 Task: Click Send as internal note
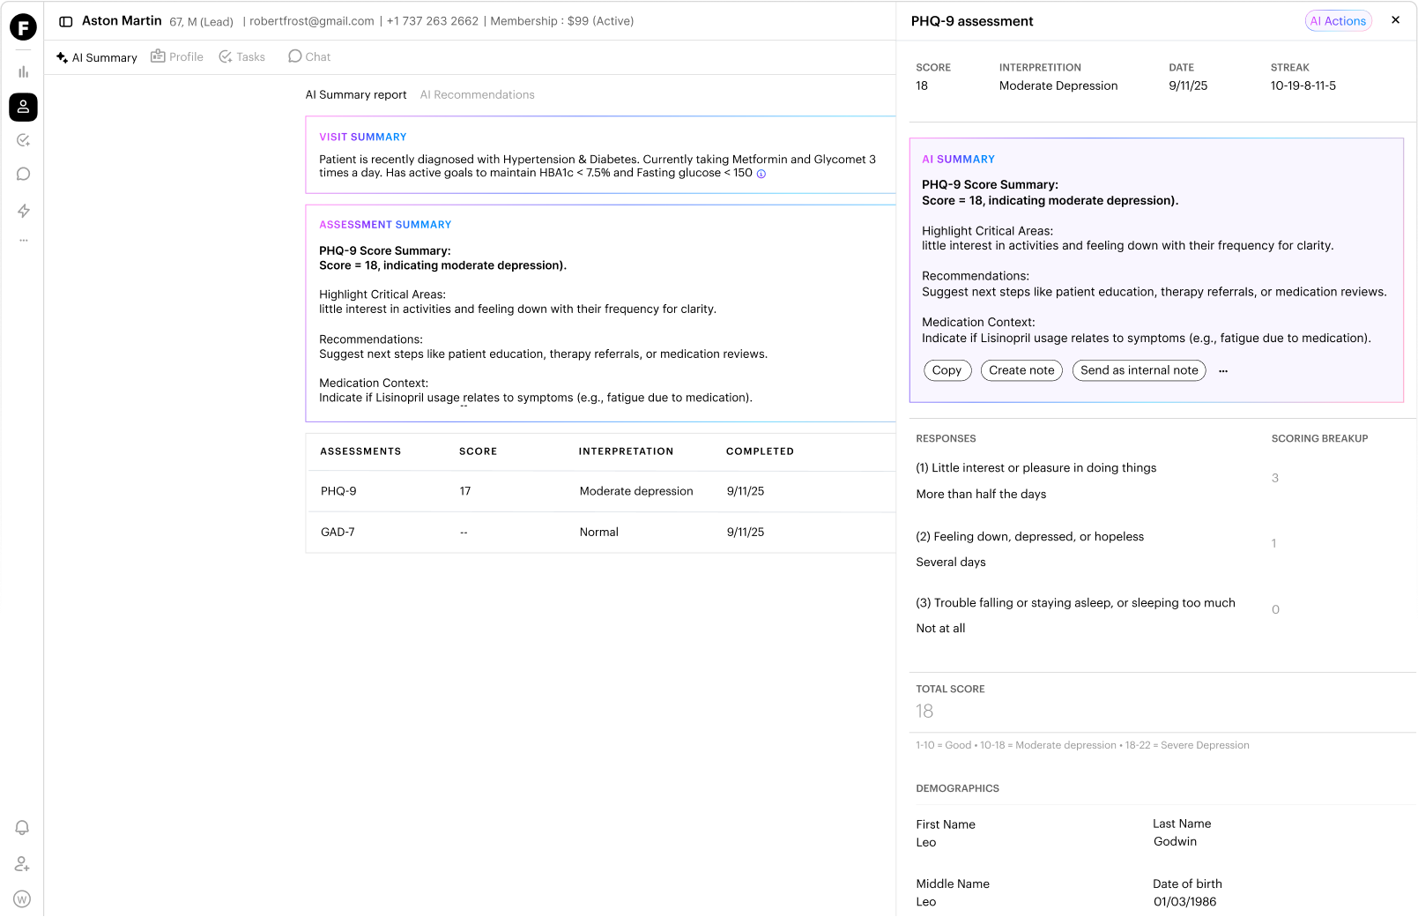pos(1140,370)
